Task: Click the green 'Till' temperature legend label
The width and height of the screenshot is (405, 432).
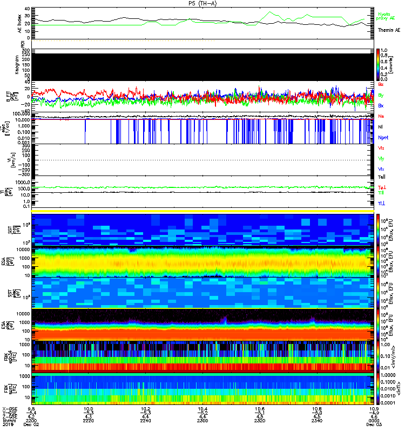Action: pyautogui.click(x=381, y=193)
